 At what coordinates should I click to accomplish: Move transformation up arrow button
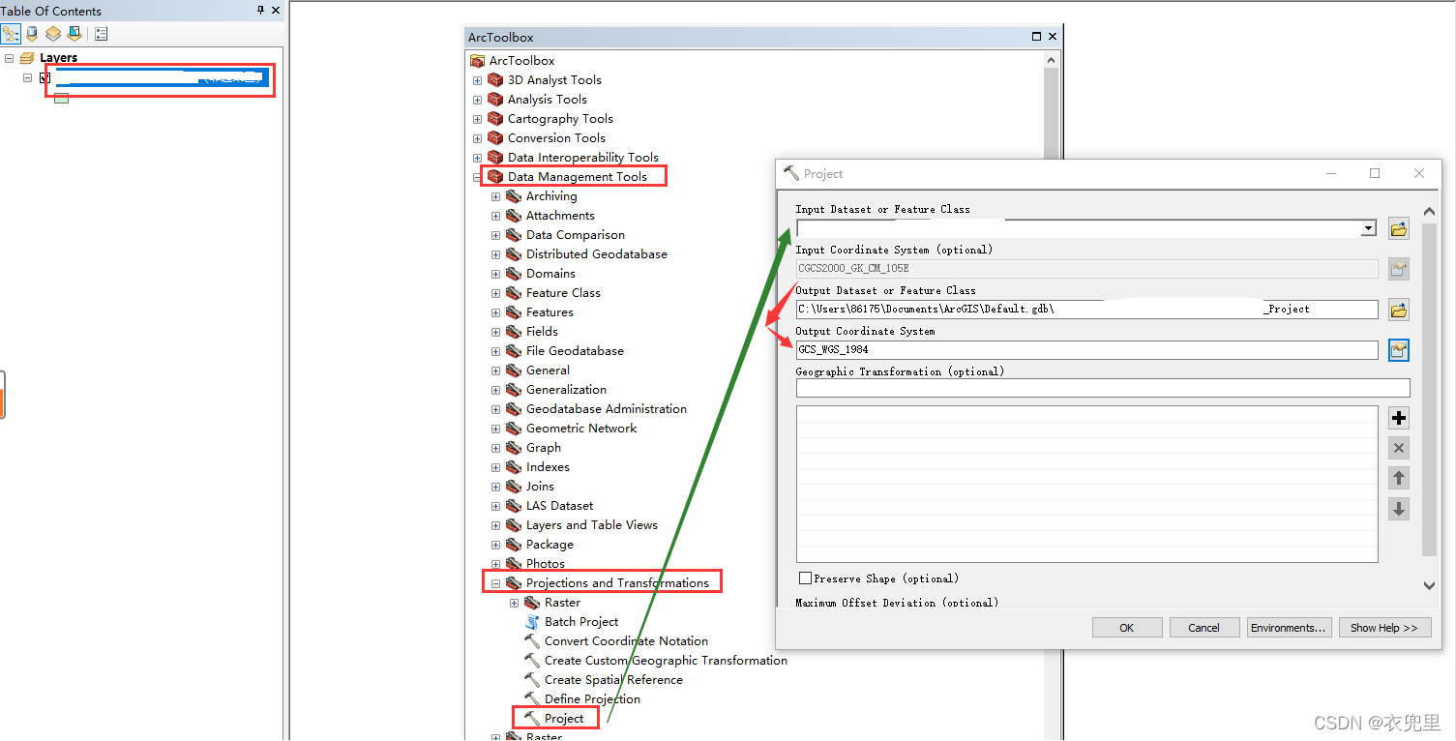point(1398,478)
